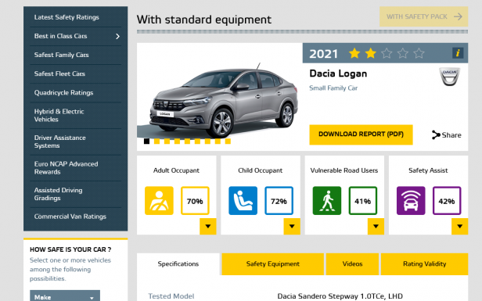Expand Vulnerable Road Users details arrow
Image resolution: width=482 pixels, height=301 pixels.
tap(376, 227)
